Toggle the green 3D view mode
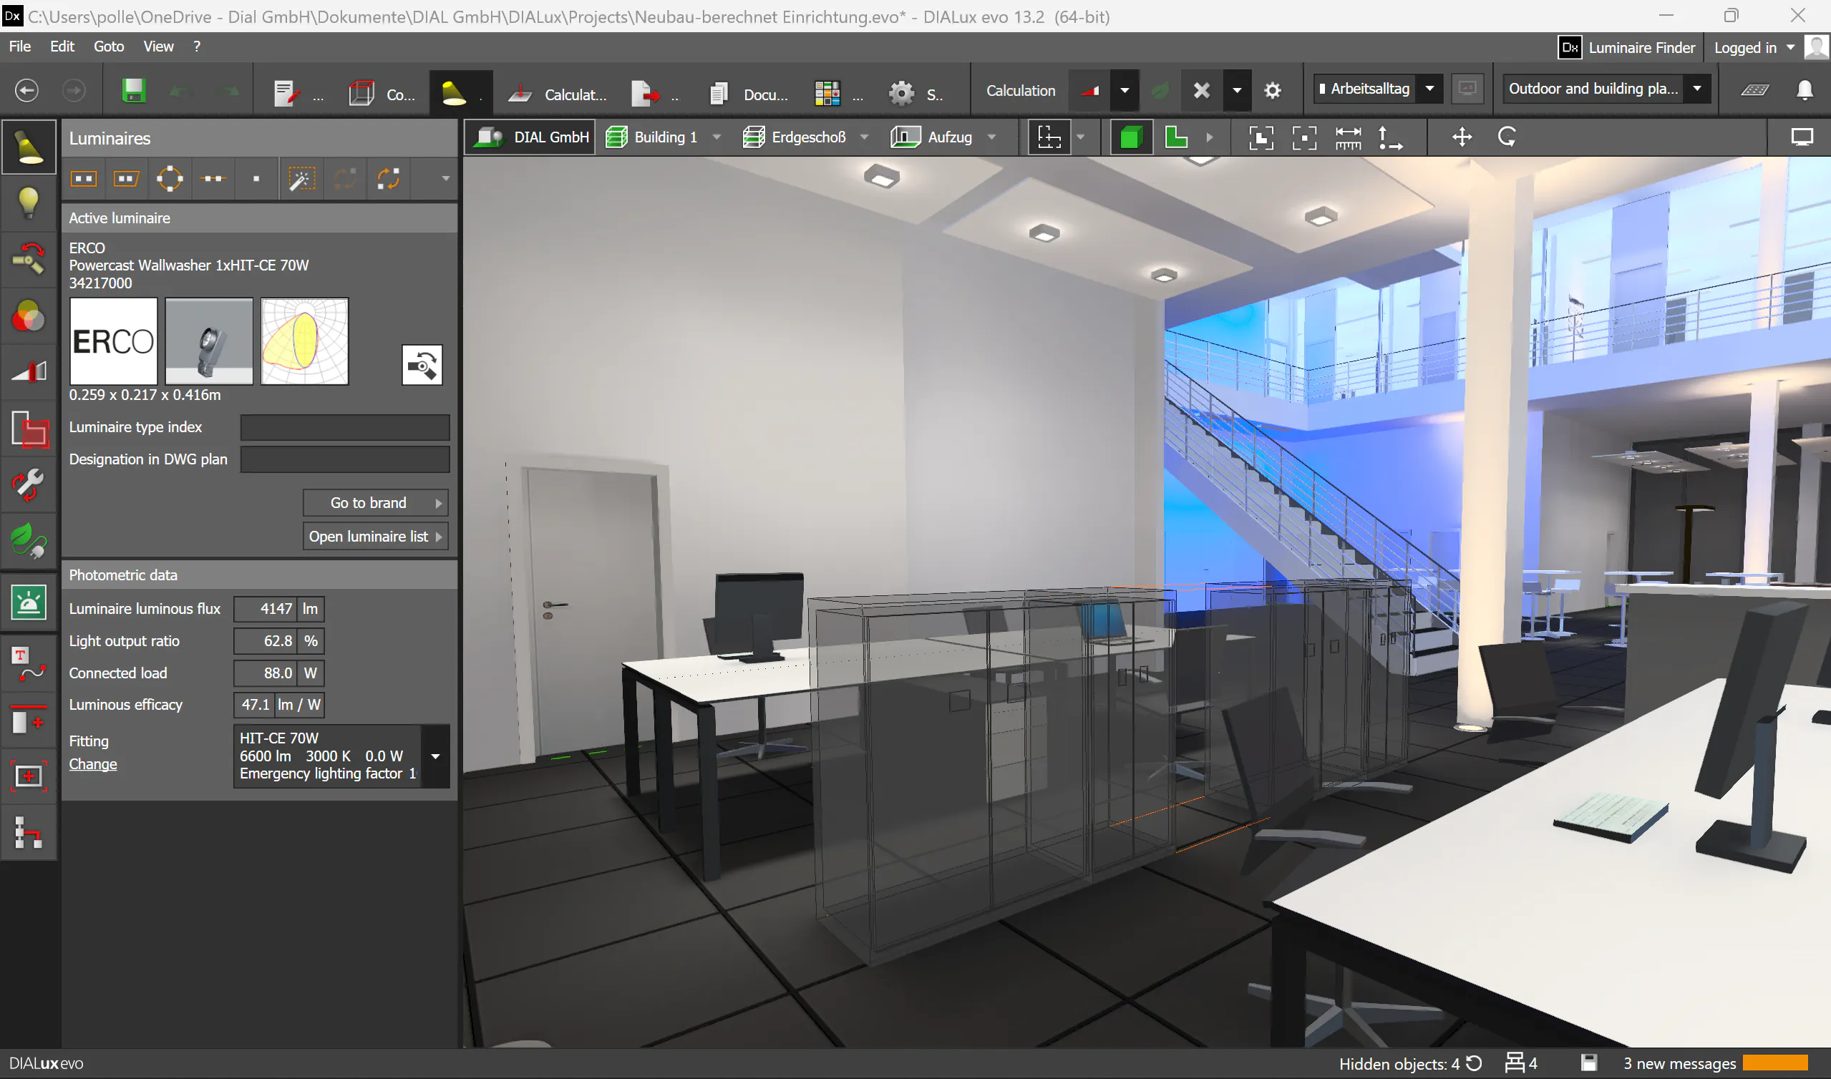Viewport: 1831px width, 1079px height. point(1131,137)
